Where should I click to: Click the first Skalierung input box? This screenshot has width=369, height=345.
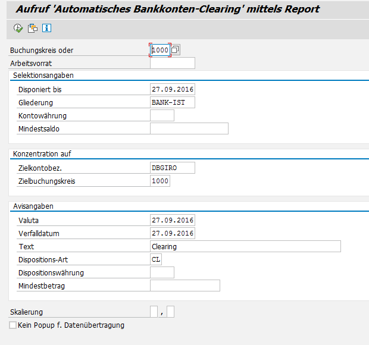(154, 312)
